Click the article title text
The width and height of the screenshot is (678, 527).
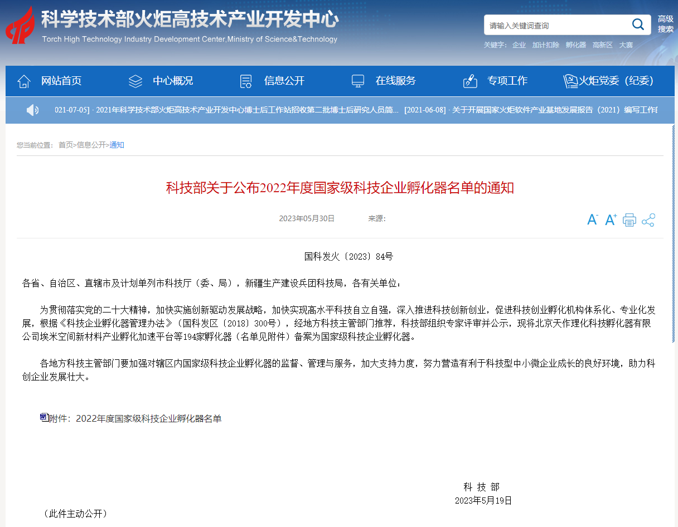(340, 188)
